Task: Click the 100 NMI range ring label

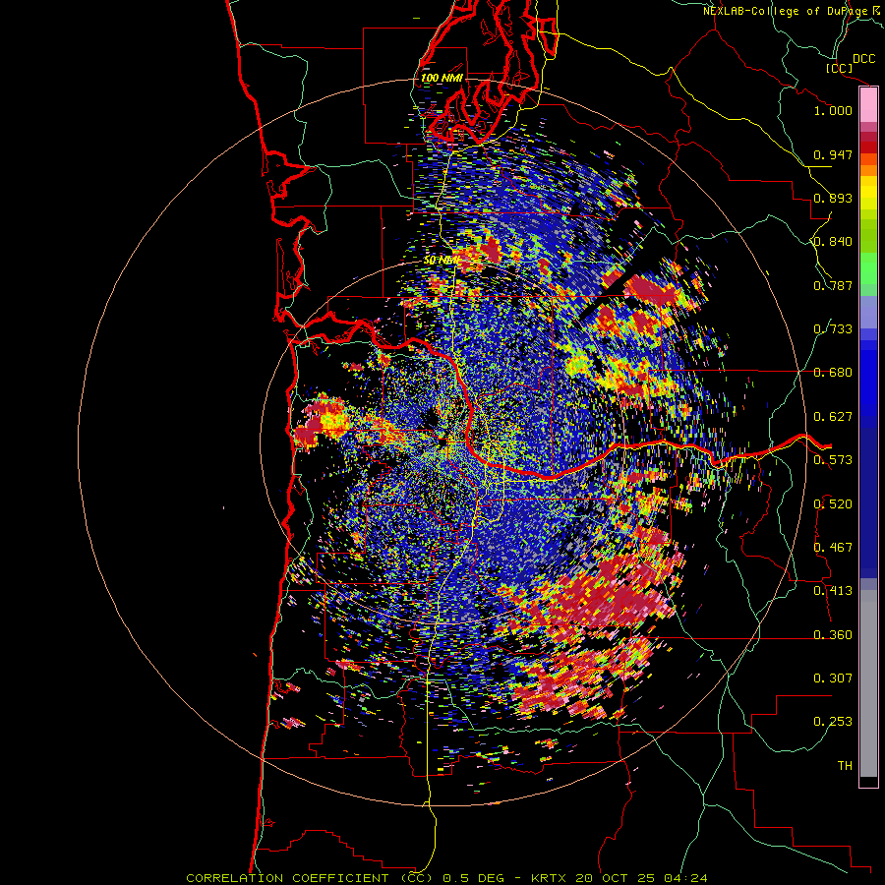Action: [442, 78]
